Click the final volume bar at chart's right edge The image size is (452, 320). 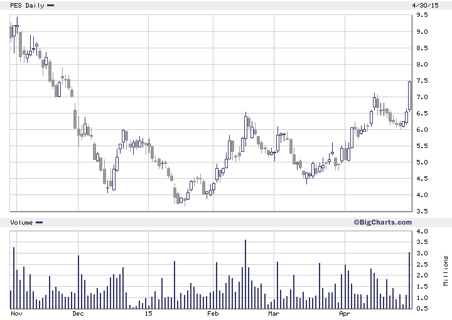409,280
